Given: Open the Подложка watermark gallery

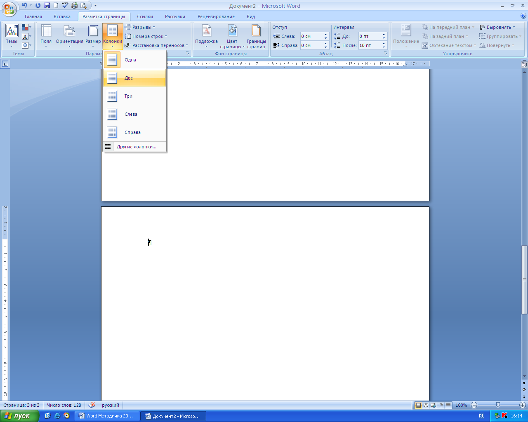Looking at the screenshot, I should [206, 36].
